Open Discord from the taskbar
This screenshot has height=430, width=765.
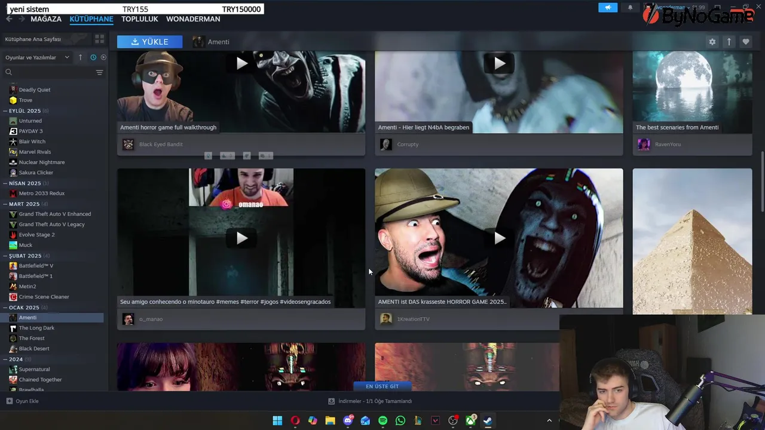coord(348,420)
